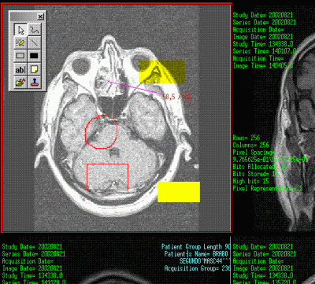315x284 pixels.
Task: Open the folder with letter A icon
Action: pos(20,83)
